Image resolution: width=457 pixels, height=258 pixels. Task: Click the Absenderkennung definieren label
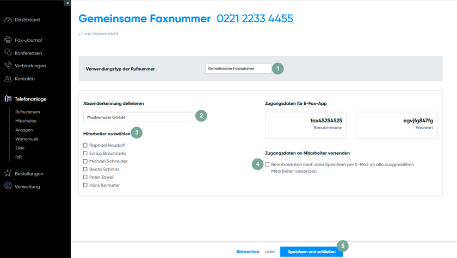[x=113, y=104]
